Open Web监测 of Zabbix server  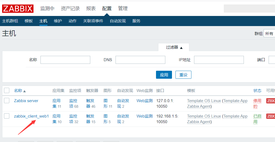coord(145,101)
